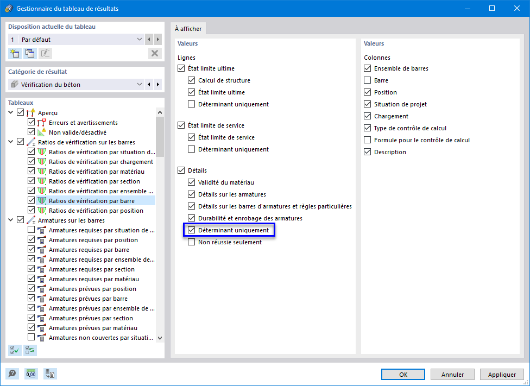Collapse the Aperçu tree node

point(11,112)
